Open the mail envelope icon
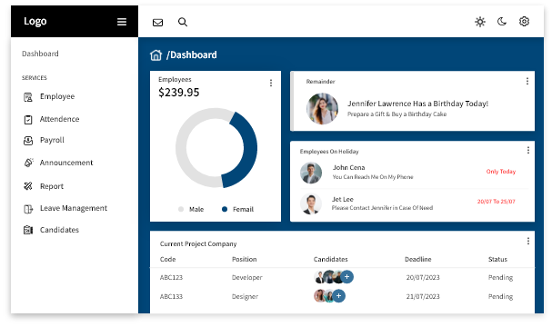This screenshot has height=327, width=552. click(157, 23)
